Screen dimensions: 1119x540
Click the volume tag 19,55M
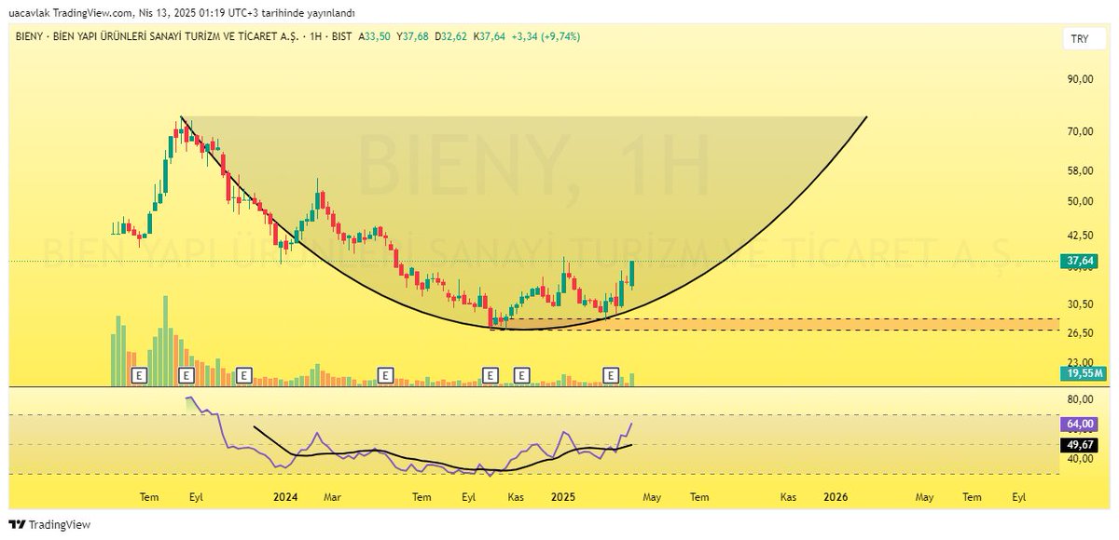tap(1082, 373)
